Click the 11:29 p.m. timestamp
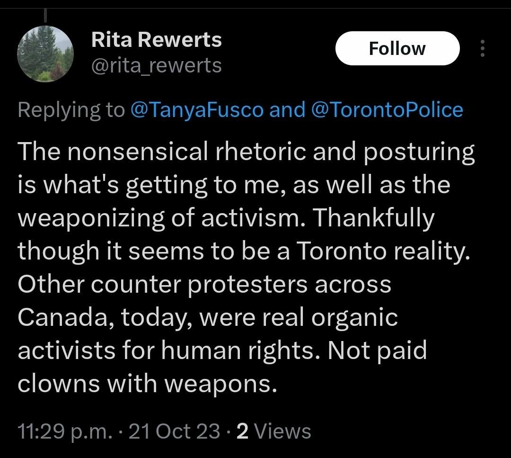 pyautogui.click(x=64, y=431)
